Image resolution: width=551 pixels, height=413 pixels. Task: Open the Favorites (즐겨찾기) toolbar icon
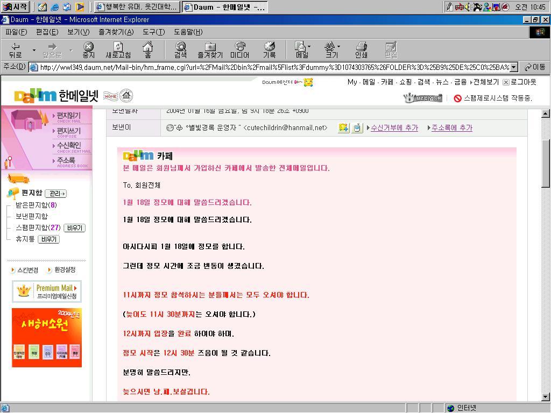click(x=210, y=50)
